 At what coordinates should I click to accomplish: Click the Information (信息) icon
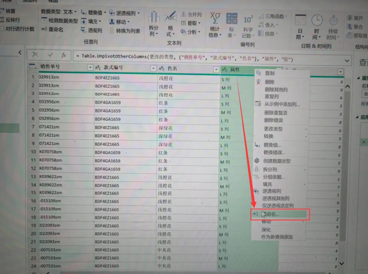tap(261, 33)
